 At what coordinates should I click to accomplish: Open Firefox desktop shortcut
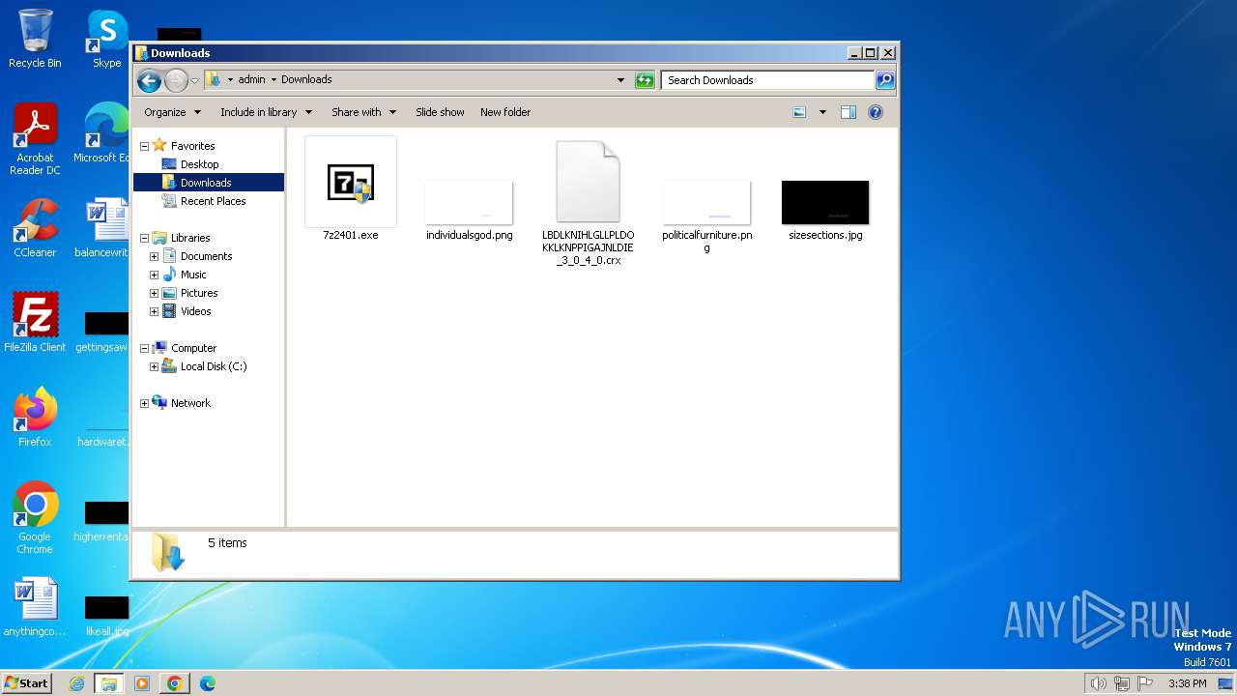click(x=35, y=418)
